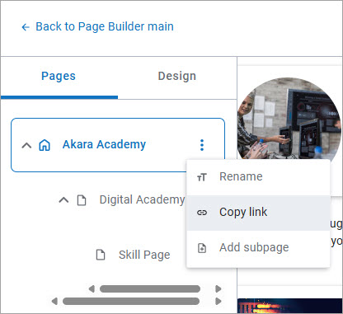Image resolution: width=343 pixels, height=314 pixels.
Task: Switch to the Pages tab
Action: pos(59,76)
